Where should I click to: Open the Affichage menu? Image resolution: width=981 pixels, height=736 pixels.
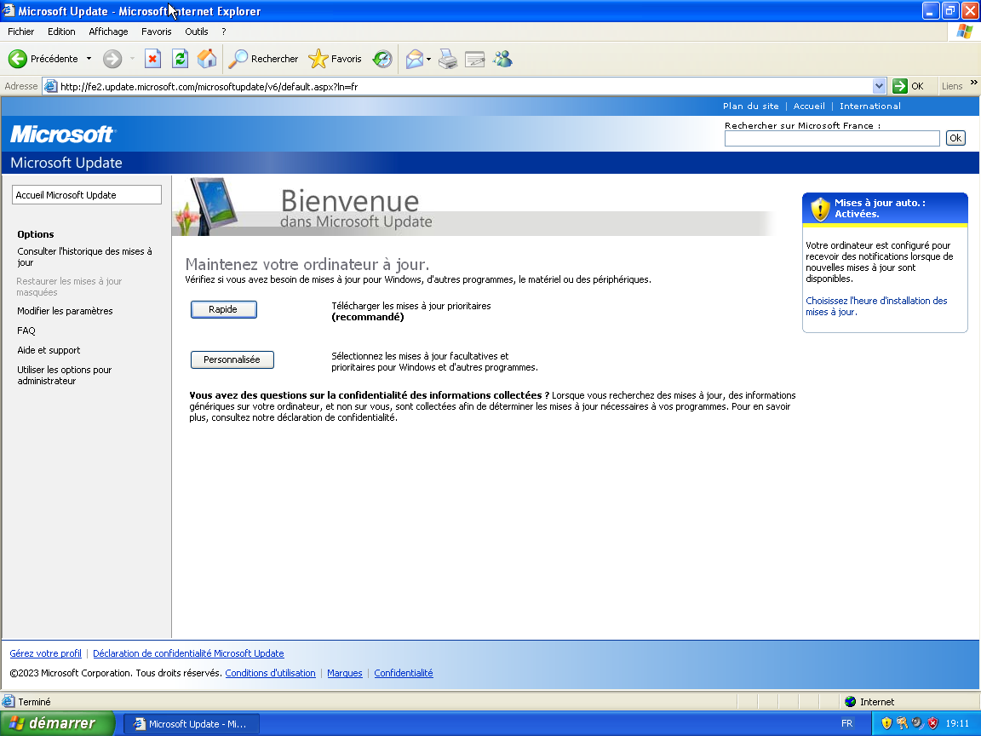coord(108,32)
